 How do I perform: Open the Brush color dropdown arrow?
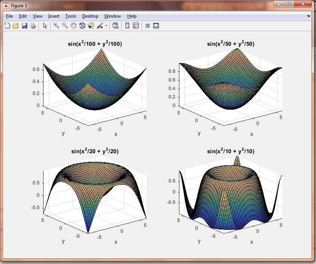tap(106, 26)
